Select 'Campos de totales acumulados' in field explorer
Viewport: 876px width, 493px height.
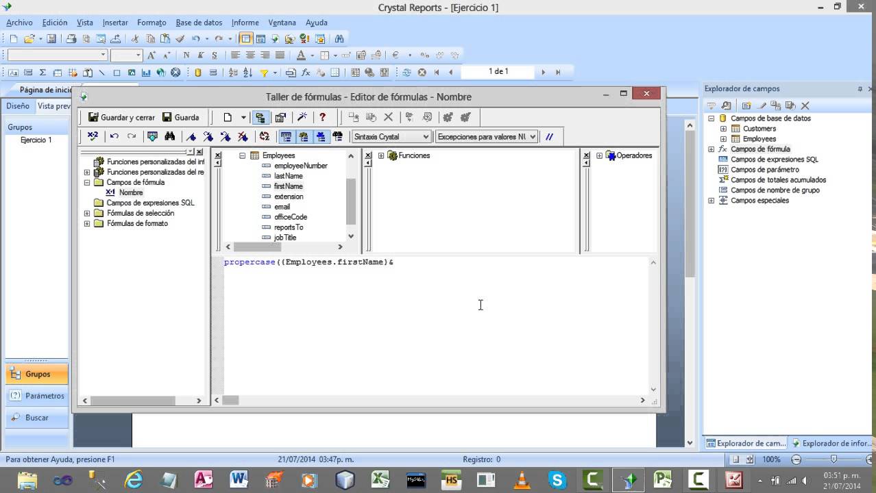[x=779, y=180]
